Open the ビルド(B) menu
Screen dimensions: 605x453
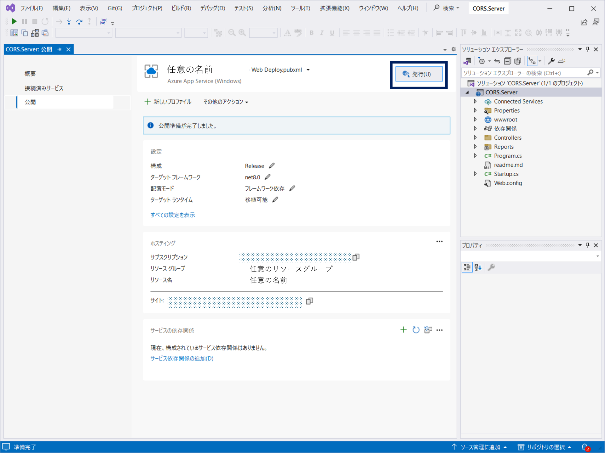(181, 8)
